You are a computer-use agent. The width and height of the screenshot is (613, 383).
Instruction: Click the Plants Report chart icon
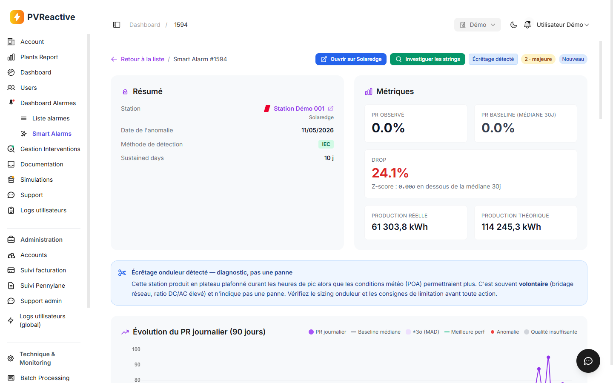coord(11,57)
